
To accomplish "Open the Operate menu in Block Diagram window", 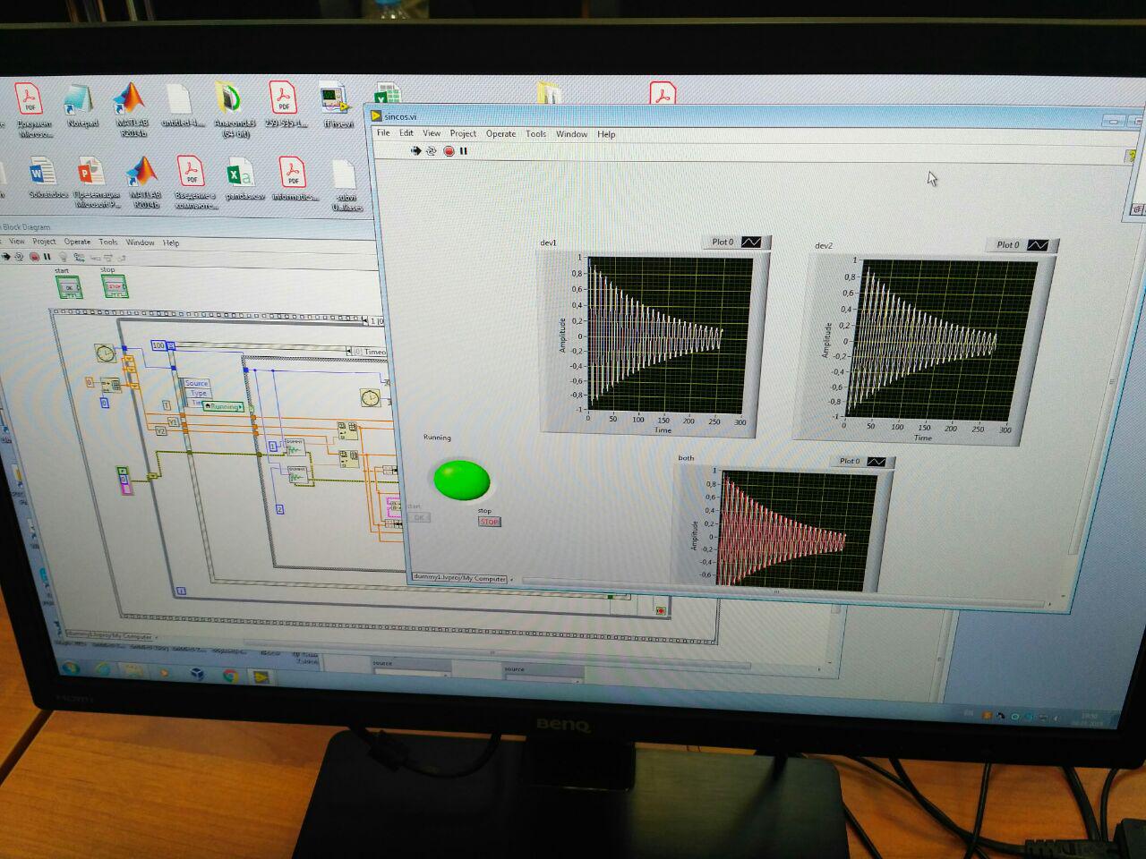I will pos(77,242).
